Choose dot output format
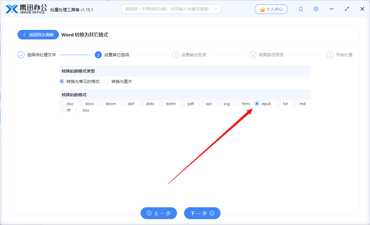Image resolution: width=370 pixels, height=225 pixels. [128, 104]
